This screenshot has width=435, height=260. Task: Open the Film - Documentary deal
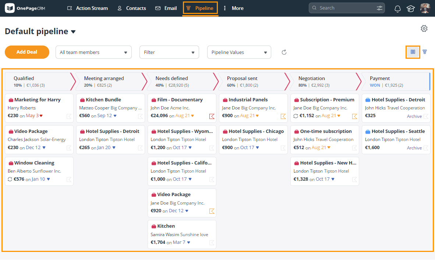point(180,100)
